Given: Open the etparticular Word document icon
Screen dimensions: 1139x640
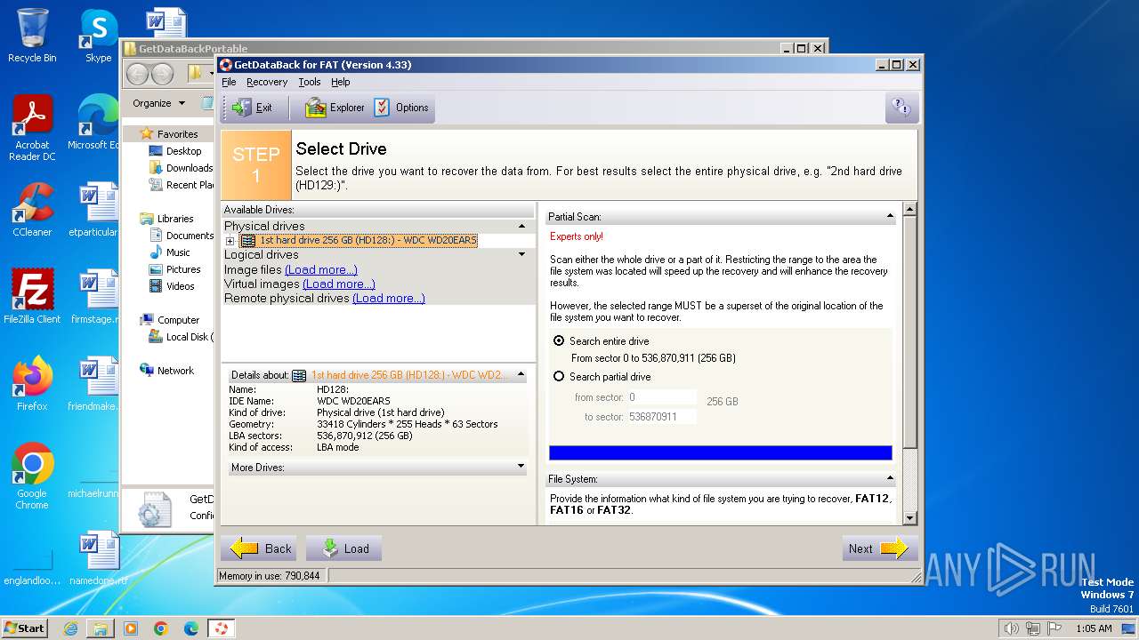Looking at the screenshot, I should [98, 210].
